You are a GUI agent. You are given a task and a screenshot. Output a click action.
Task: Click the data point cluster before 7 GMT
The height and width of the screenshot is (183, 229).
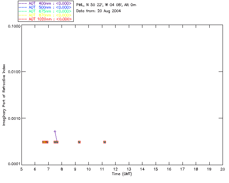point(45,142)
